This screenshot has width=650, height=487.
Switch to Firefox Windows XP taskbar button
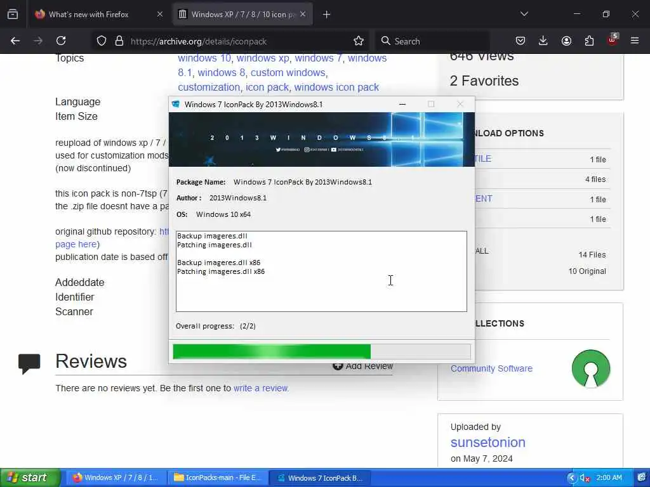(x=116, y=478)
